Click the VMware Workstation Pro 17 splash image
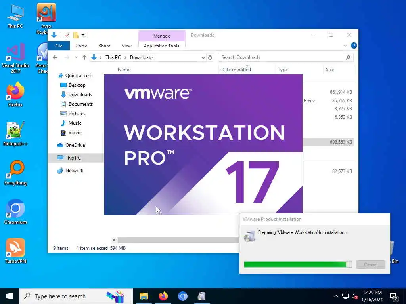This screenshot has width=406, height=304. (x=203, y=144)
